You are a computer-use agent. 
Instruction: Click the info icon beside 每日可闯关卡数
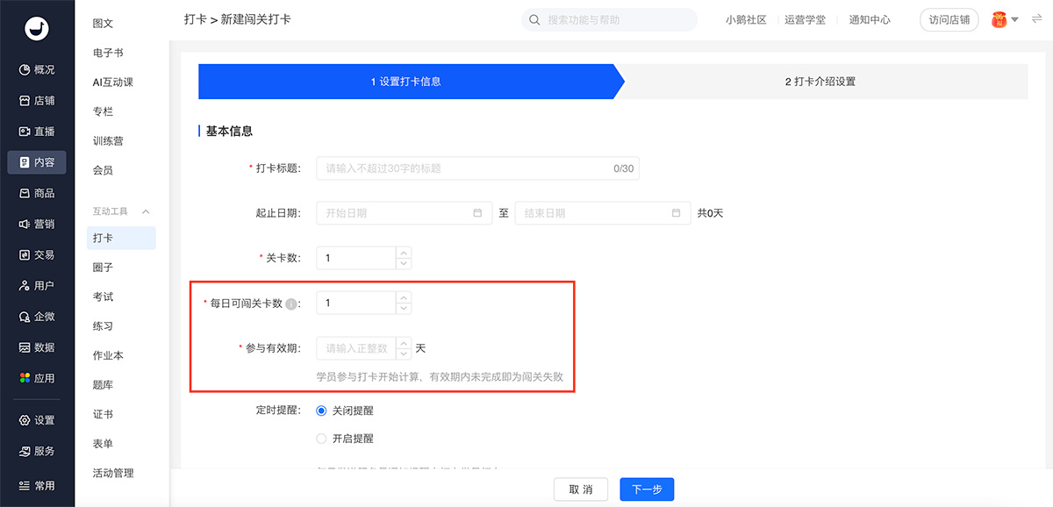pyautogui.click(x=291, y=303)
